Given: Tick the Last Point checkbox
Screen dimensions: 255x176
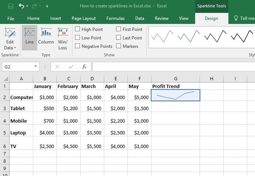Looking at the screenshot, I should tap(118, 37).
